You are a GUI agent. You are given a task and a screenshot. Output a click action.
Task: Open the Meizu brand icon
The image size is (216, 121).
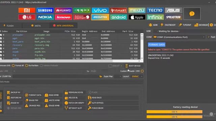coord(137,10)
